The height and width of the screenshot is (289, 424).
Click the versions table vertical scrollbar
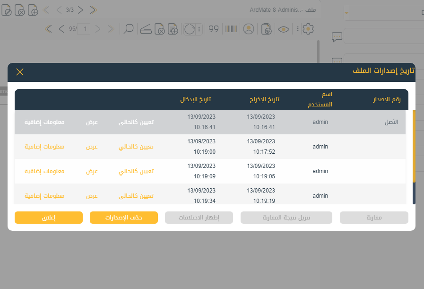[x=414, y=156]
